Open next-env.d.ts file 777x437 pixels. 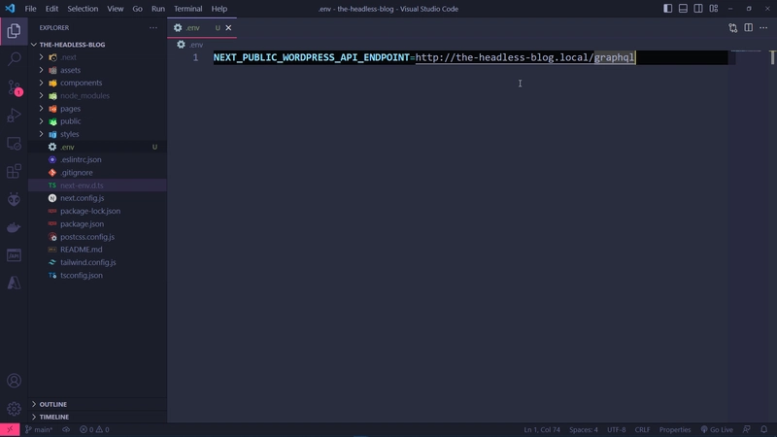97,185
